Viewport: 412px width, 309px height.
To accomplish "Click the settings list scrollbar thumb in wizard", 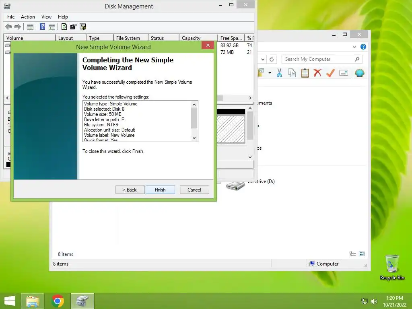I will [194, 118].
